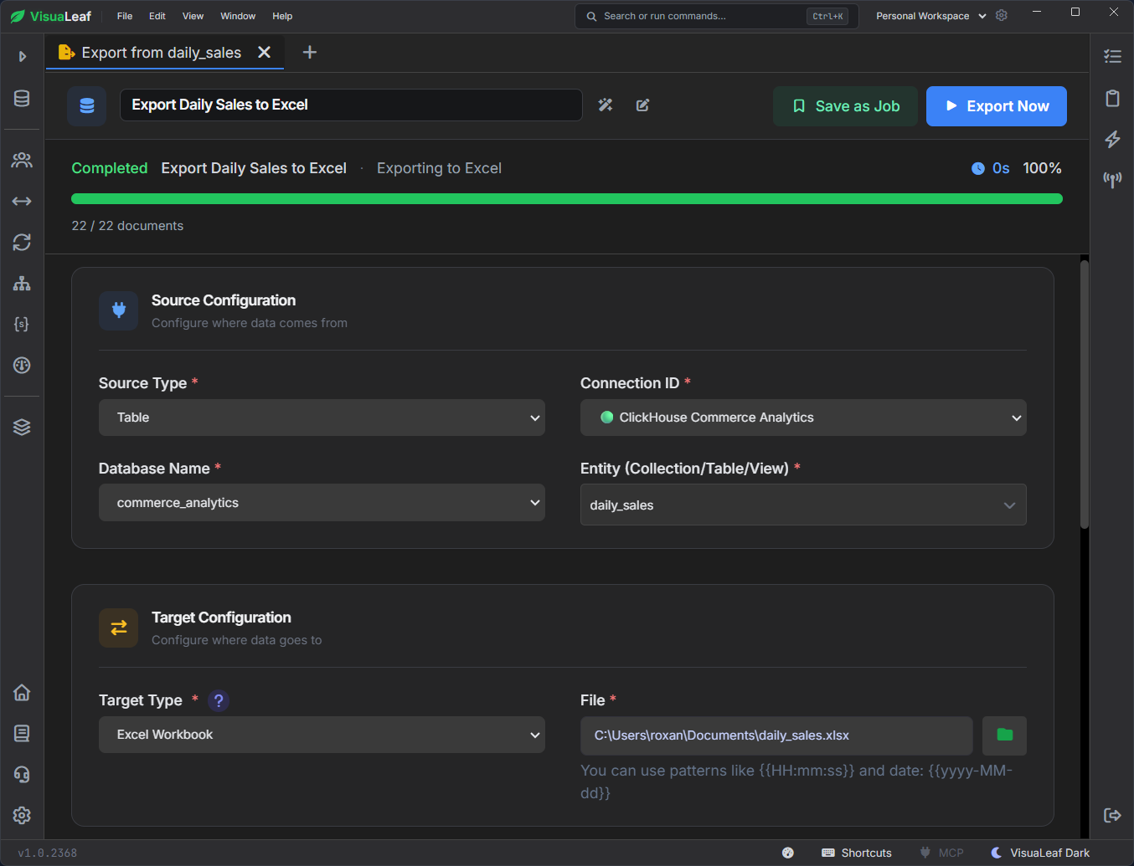Image resolution: width=1134 pixels, height=866 pixels.
Task: Open the curly braces snippets sidebar icon
Action: tap(22, 324)
